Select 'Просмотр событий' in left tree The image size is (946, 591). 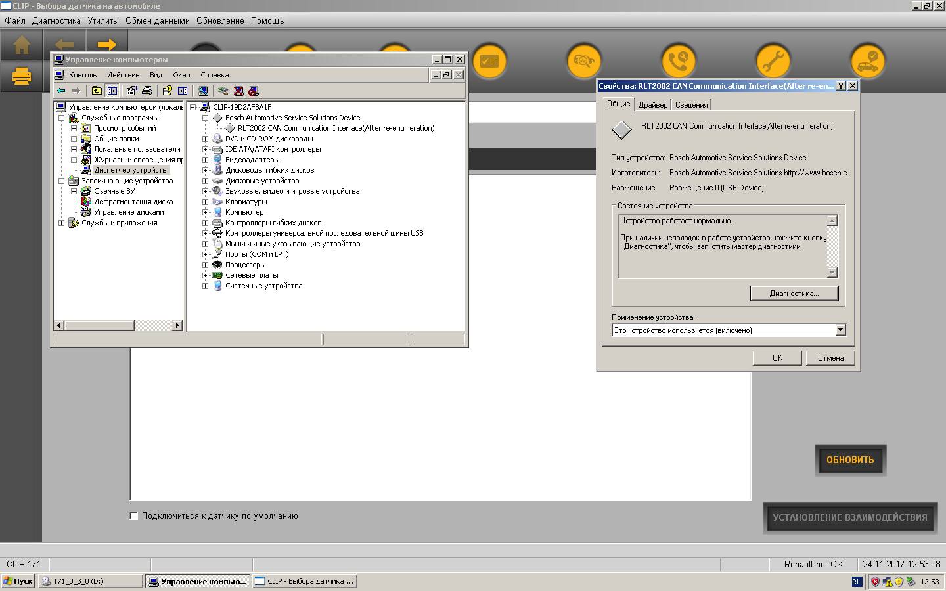[x=125, y=129]
